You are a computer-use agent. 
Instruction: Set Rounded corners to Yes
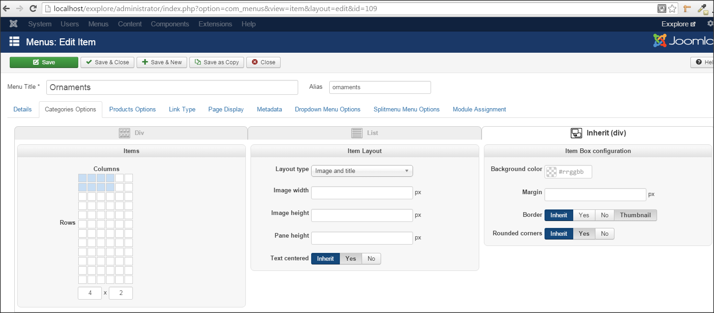pyautogui.click(x=584, y=233)
